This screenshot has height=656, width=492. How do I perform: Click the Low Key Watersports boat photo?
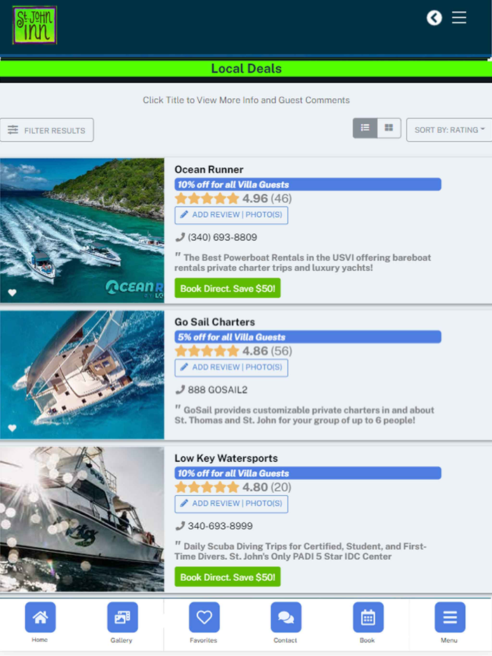pos(82,519)
